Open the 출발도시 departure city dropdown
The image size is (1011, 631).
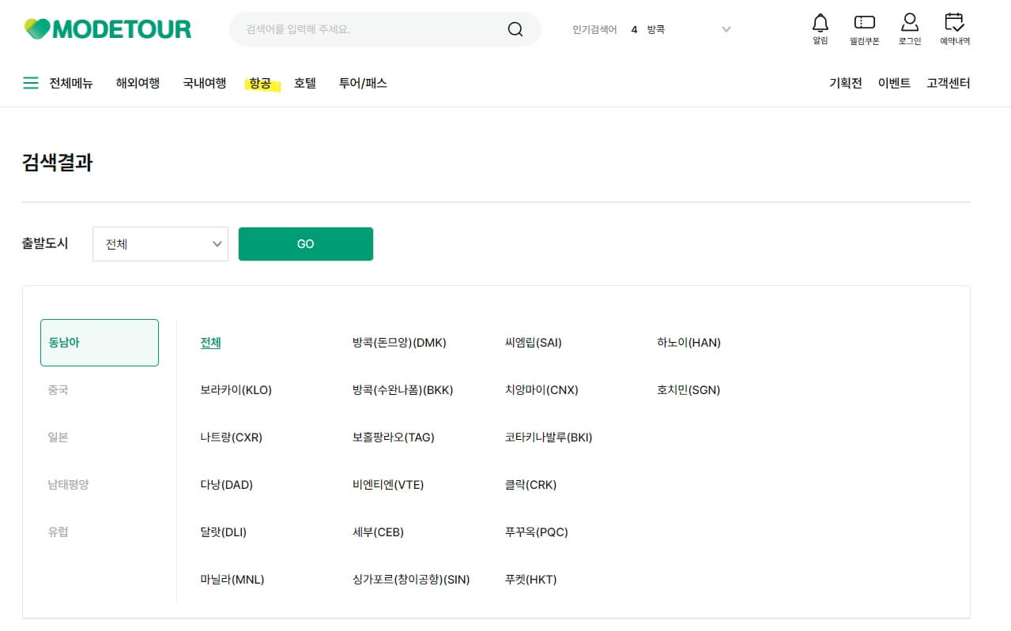click(160, 244)
